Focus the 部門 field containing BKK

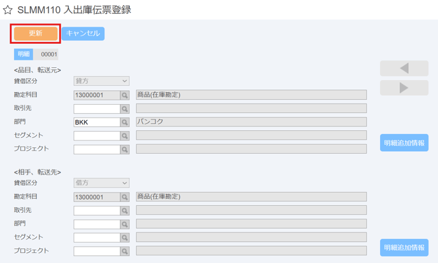point(97,122)
